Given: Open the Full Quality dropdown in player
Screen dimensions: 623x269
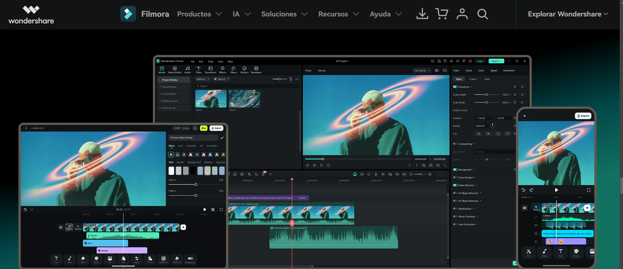Looking at the screenshot, I should pyautogui.click(x=422, y=70).
